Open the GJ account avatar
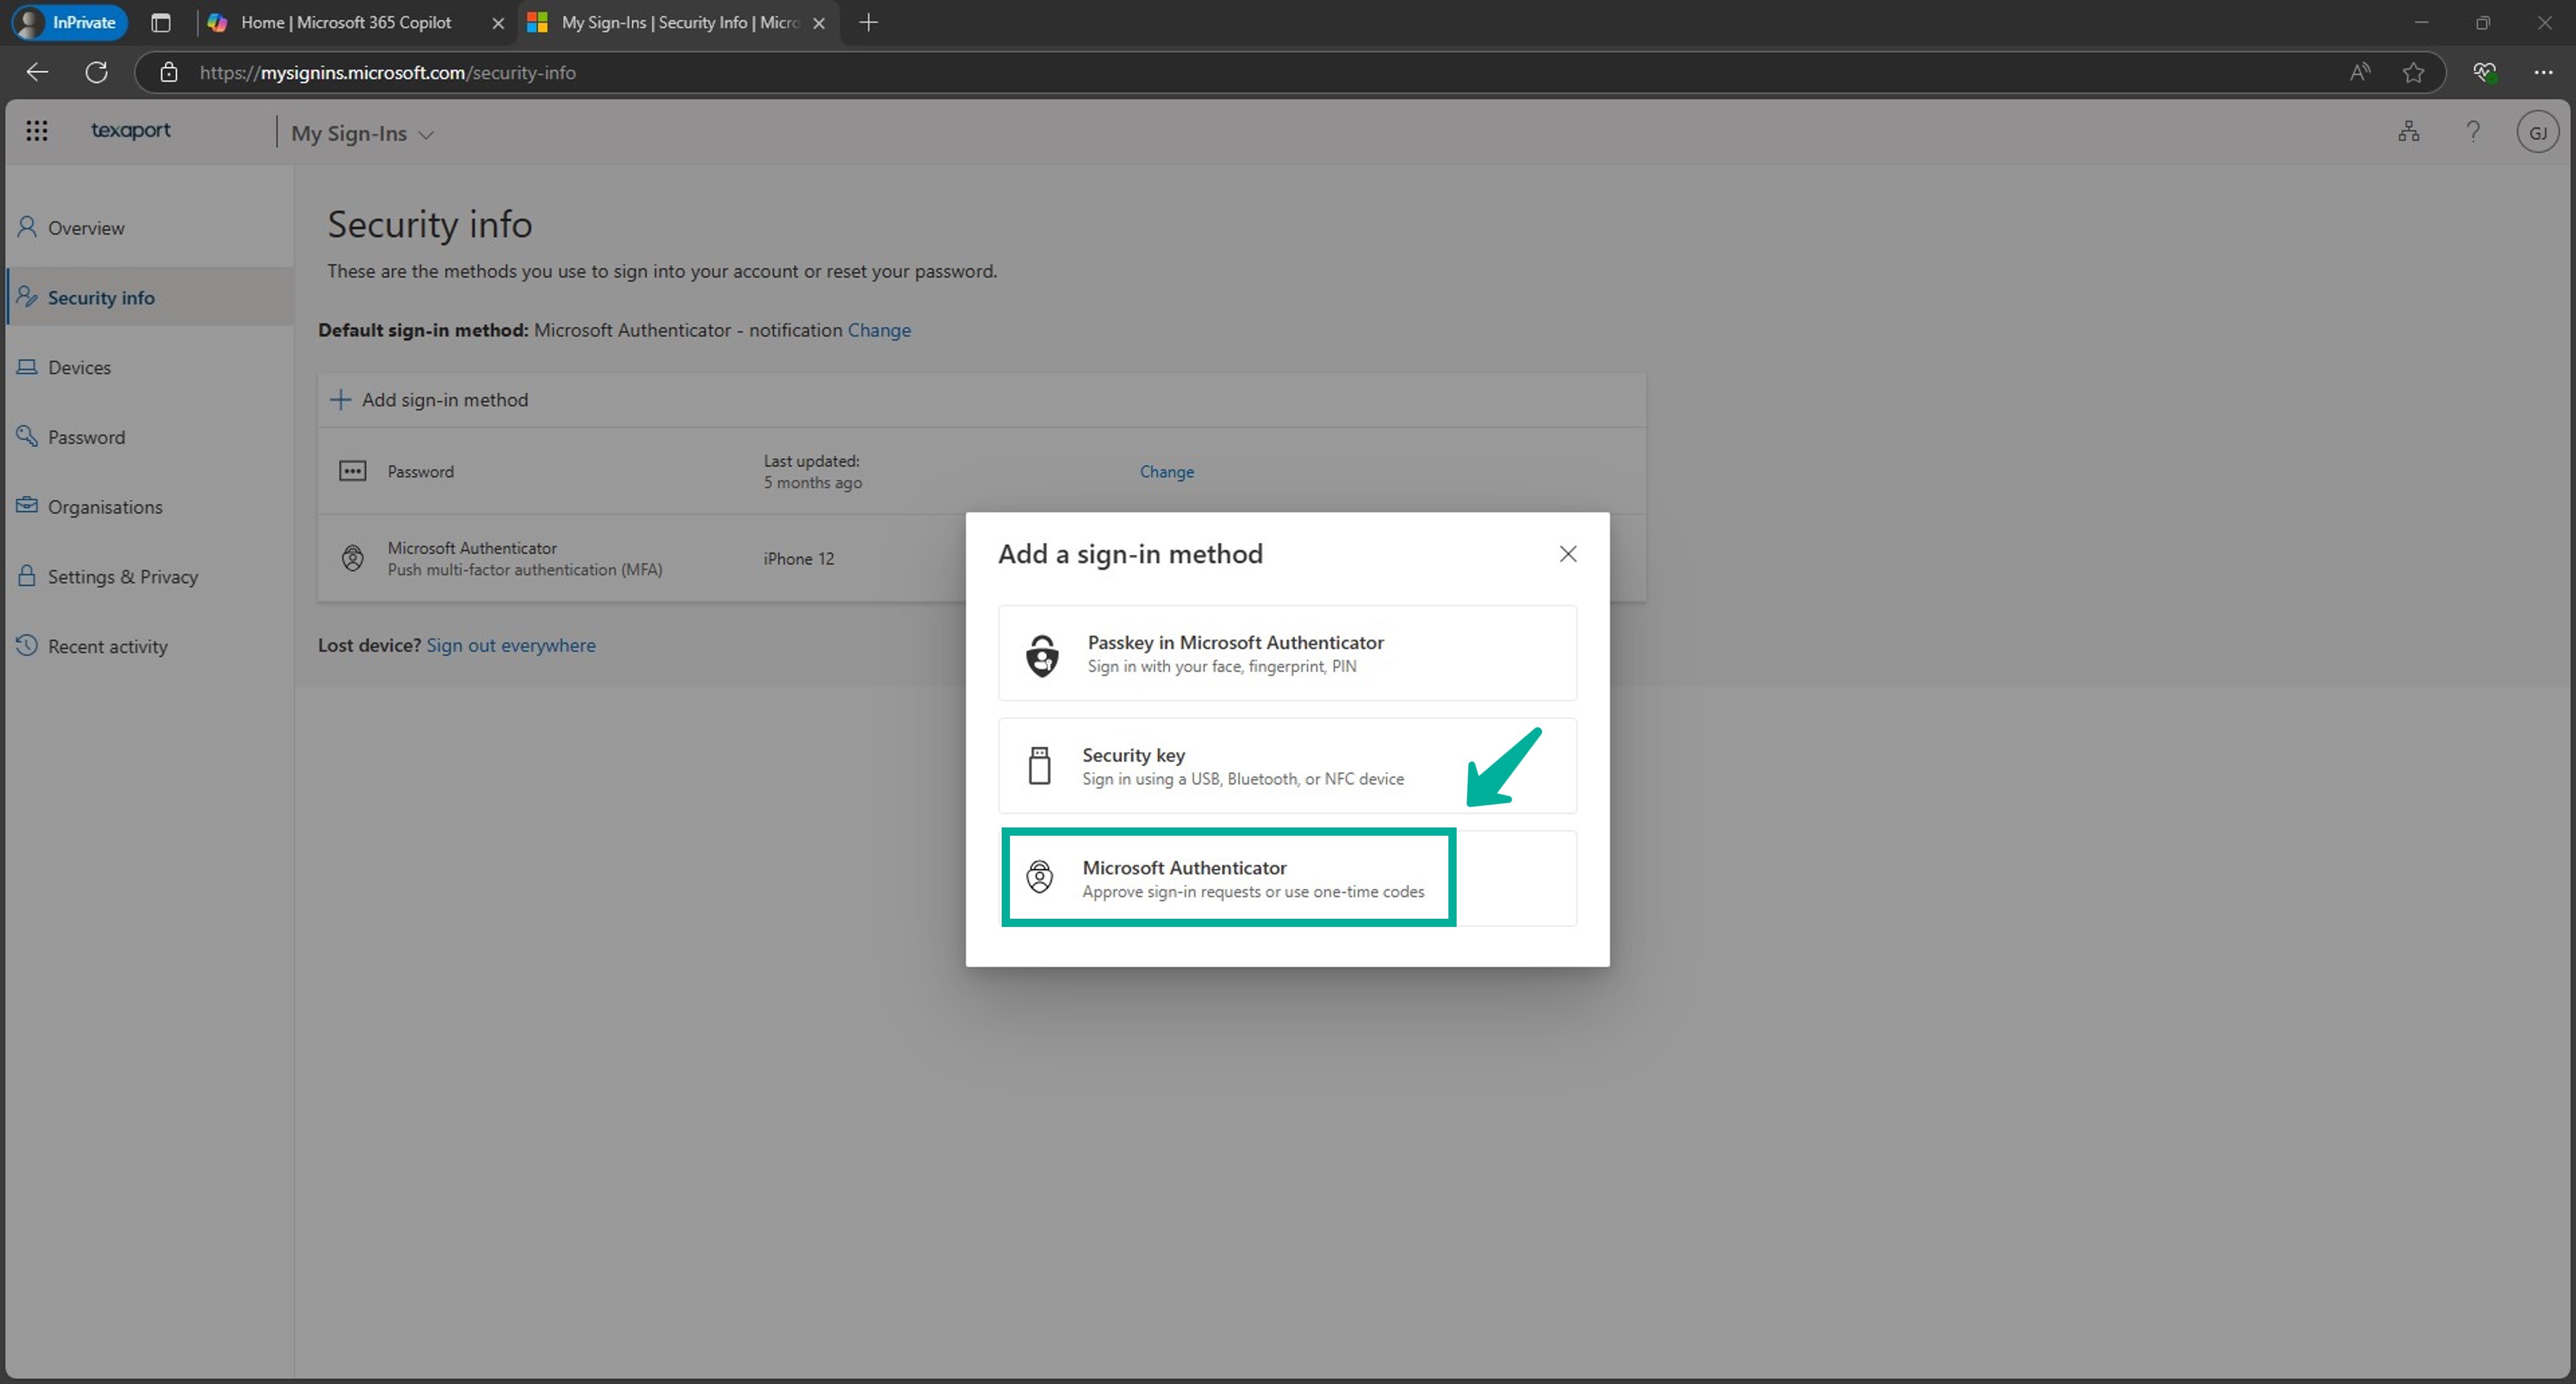Image resolution: width=2576 pixels, height=1384 pixels. (x=2538, y=131)
